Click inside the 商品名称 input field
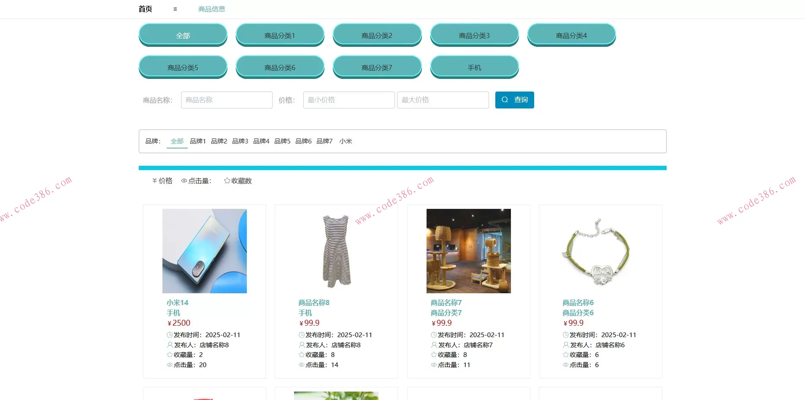 tap(227, 100)
